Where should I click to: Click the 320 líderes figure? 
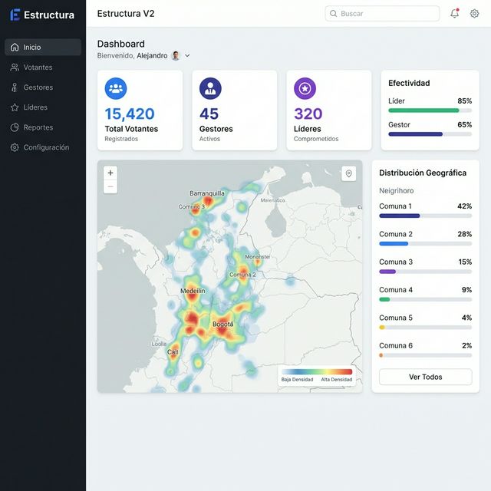pyautogui.click(x=308, y=114)
